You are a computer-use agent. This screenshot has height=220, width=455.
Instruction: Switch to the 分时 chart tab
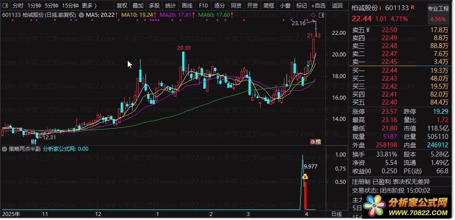tap(18, 5)
